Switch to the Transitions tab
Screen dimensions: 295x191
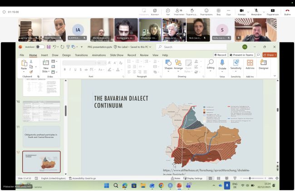click(81, 55)
